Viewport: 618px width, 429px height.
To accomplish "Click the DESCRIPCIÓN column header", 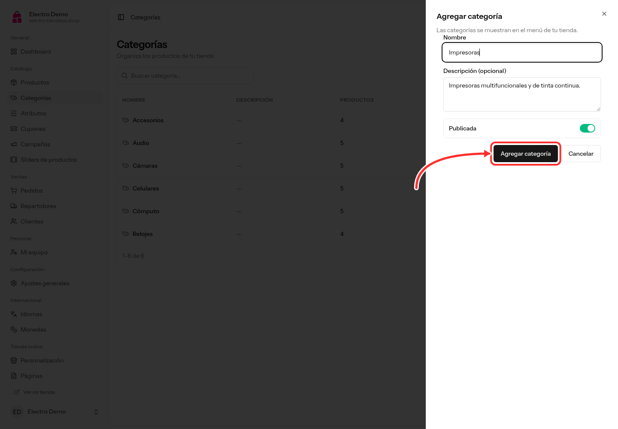I will coord(254,100).
